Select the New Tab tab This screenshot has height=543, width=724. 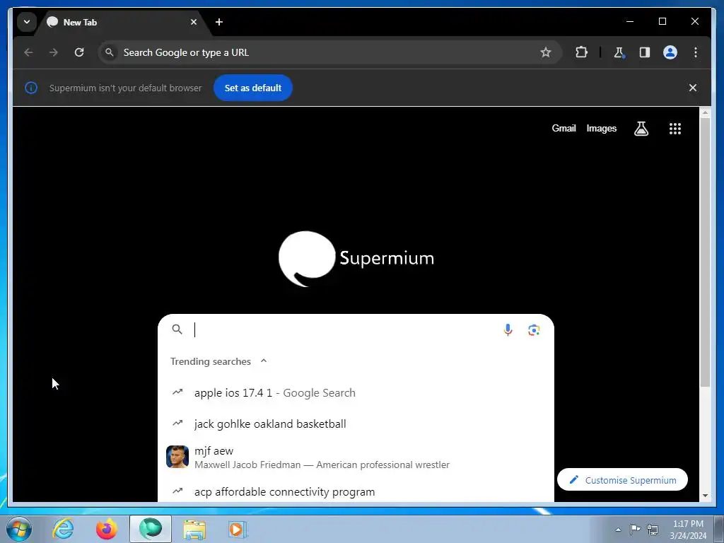(x=122, y=22)
